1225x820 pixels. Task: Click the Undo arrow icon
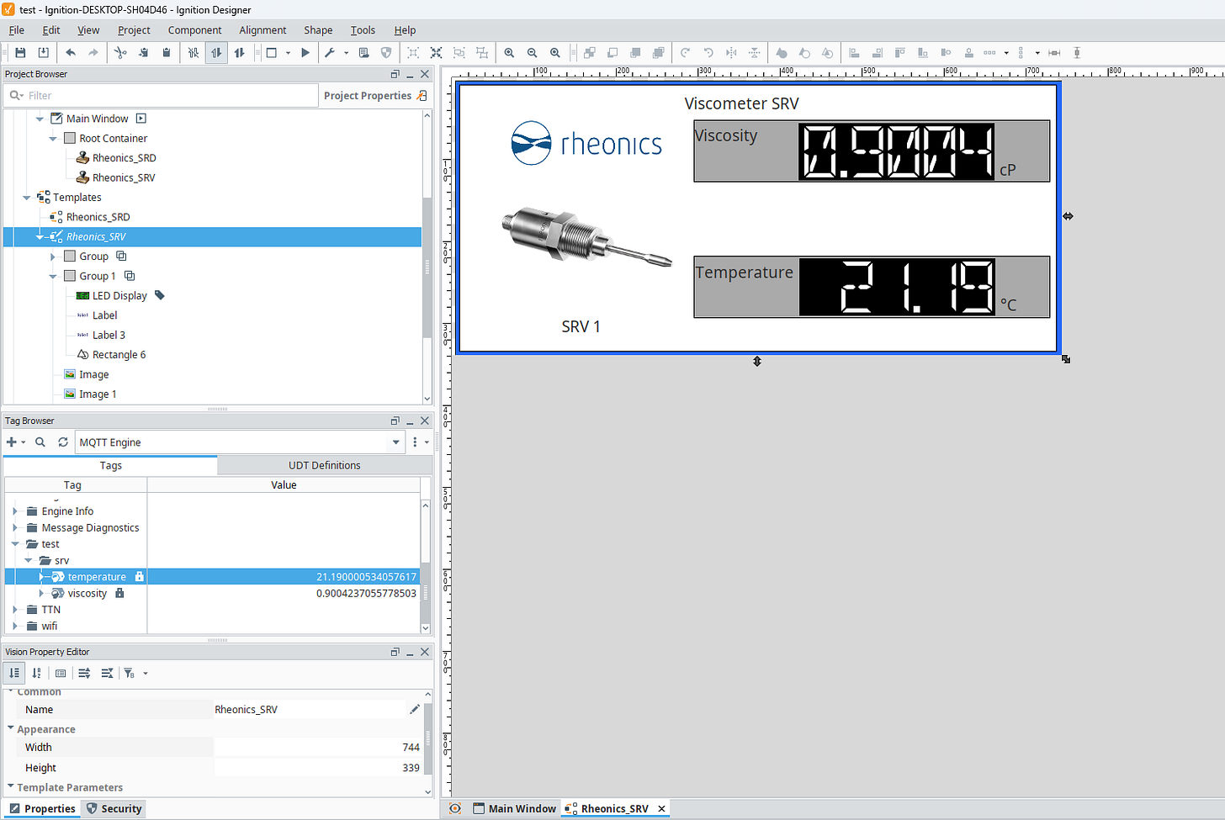click(x=71, y=52)
